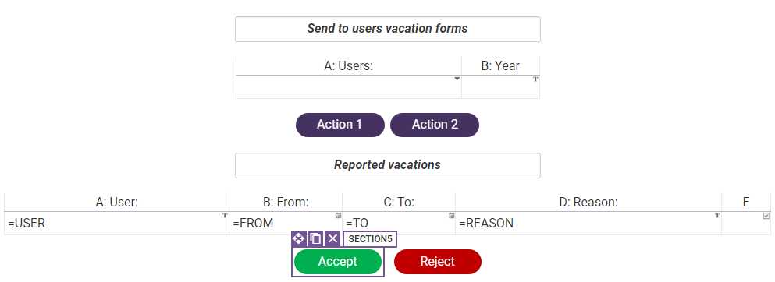
Task: Click the text type icon in User cell
Action: tap(225, 216)
